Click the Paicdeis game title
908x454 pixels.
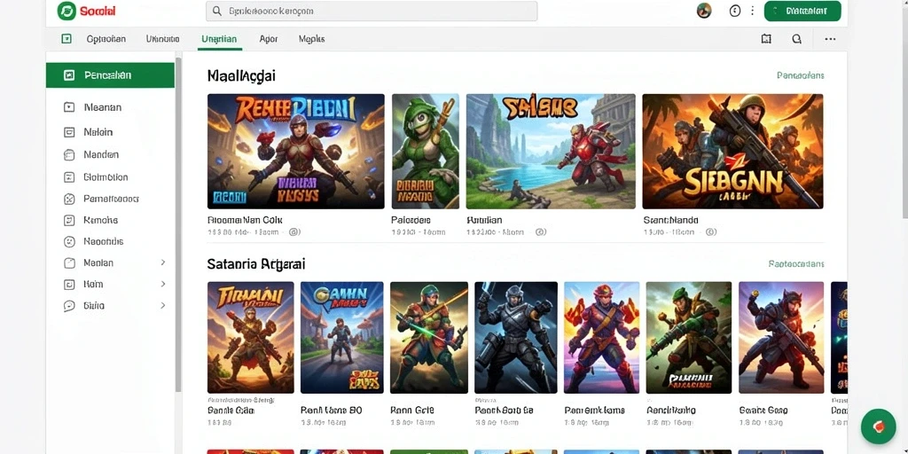click(411, 220)
